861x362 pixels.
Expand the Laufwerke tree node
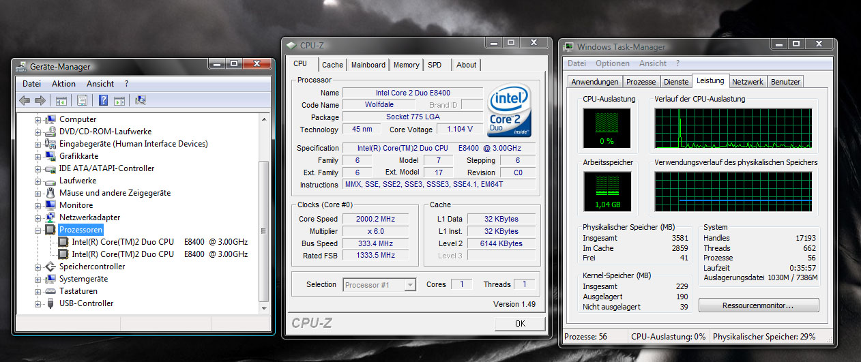pos(38,181)
